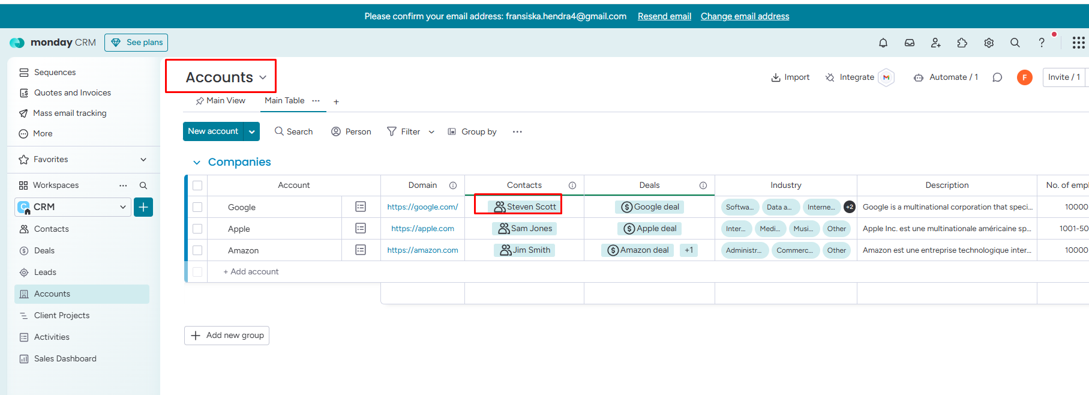Click the search icon beside Workspaces

click(143, 185)
